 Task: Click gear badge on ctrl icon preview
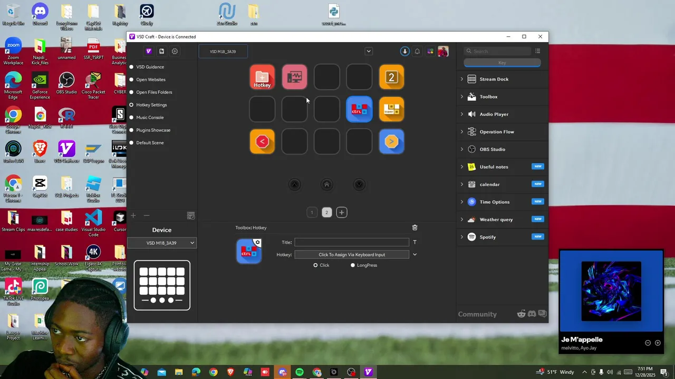point(257,242)
